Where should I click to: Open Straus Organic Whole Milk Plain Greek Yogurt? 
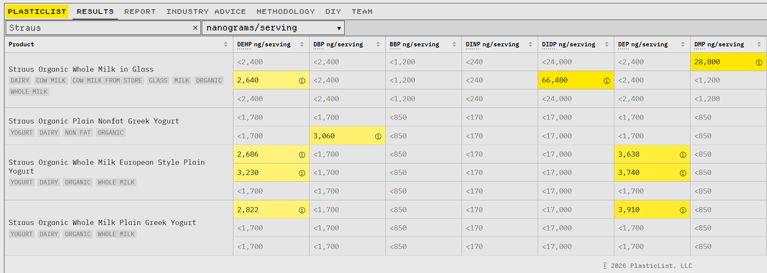pos(102,223)
